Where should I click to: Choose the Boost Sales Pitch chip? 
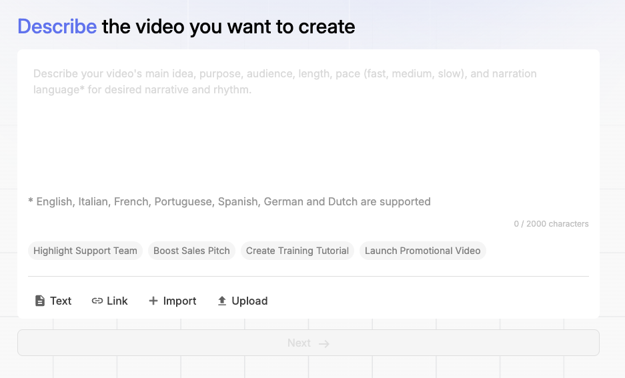(191, 251)
